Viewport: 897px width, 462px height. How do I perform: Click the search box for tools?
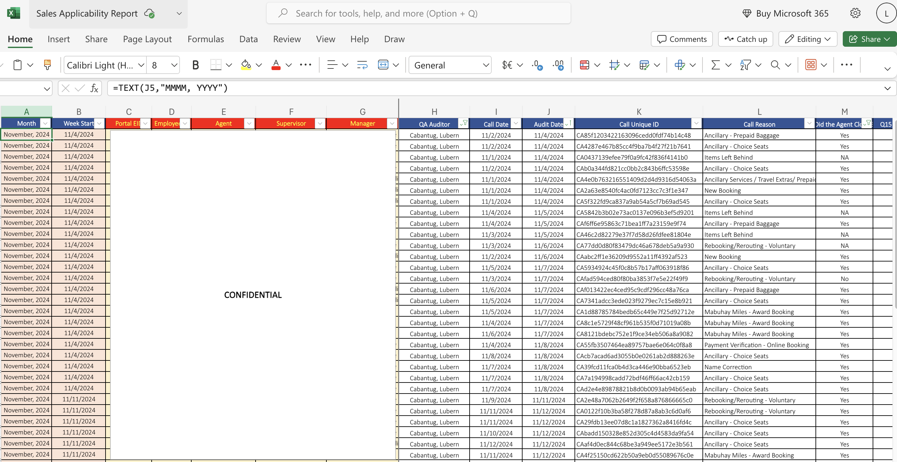(x=418, y=13)
